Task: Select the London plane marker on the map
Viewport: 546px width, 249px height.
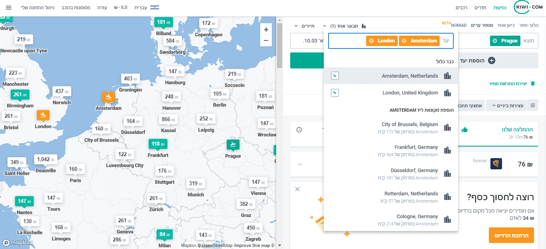Action: pos(43,115)
